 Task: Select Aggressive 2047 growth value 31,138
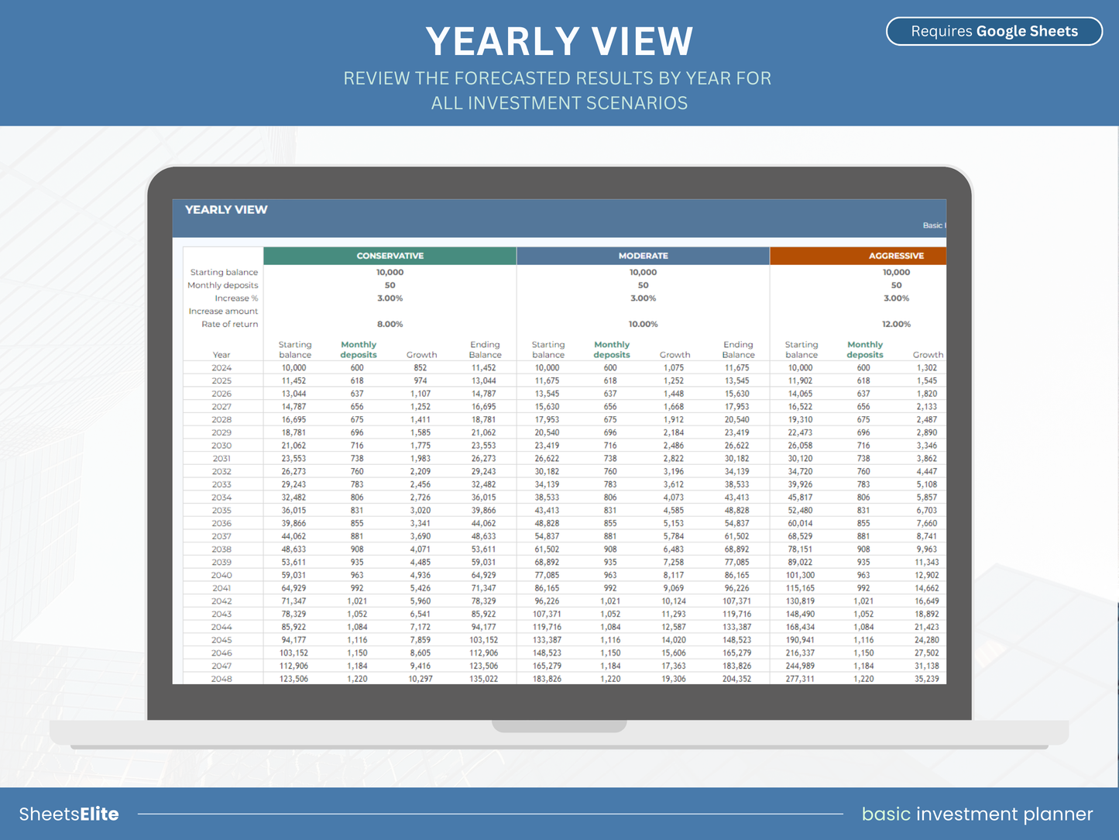[926, 666]
